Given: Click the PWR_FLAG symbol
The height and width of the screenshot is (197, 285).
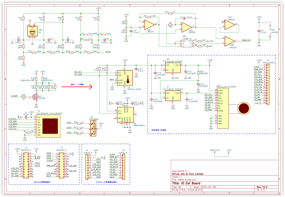Looking at the screenshot, I should tap(215, 152).
